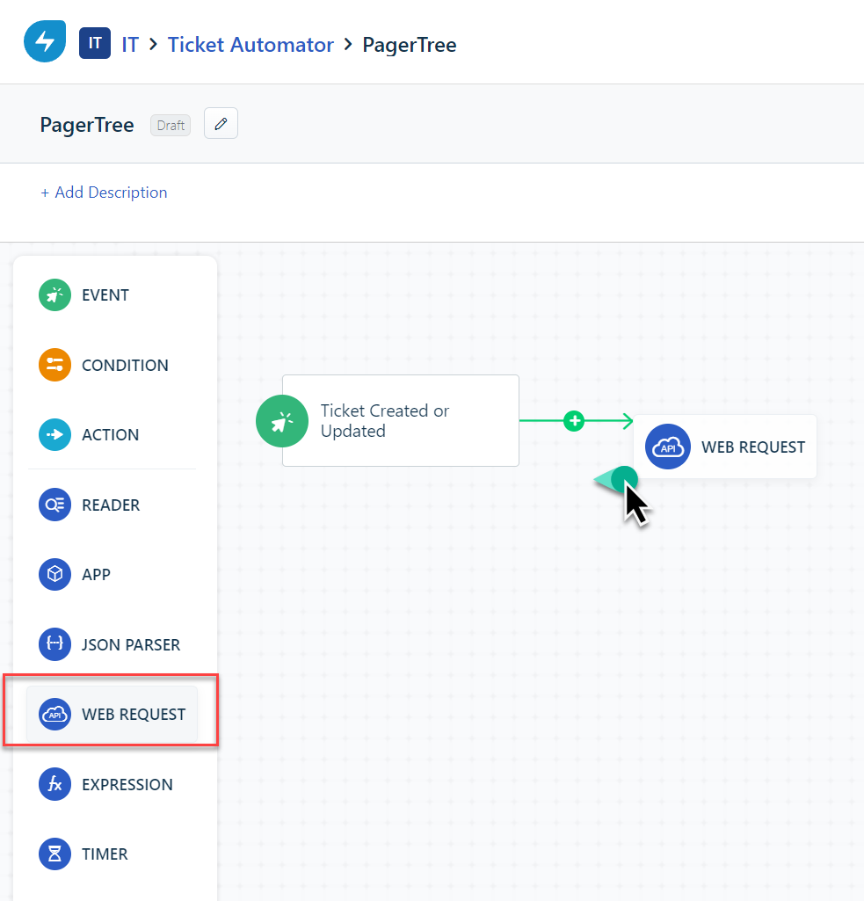Screen dimensions: 864x901
Task: Click the green event icon on canvas node
Action: [282, 421]
